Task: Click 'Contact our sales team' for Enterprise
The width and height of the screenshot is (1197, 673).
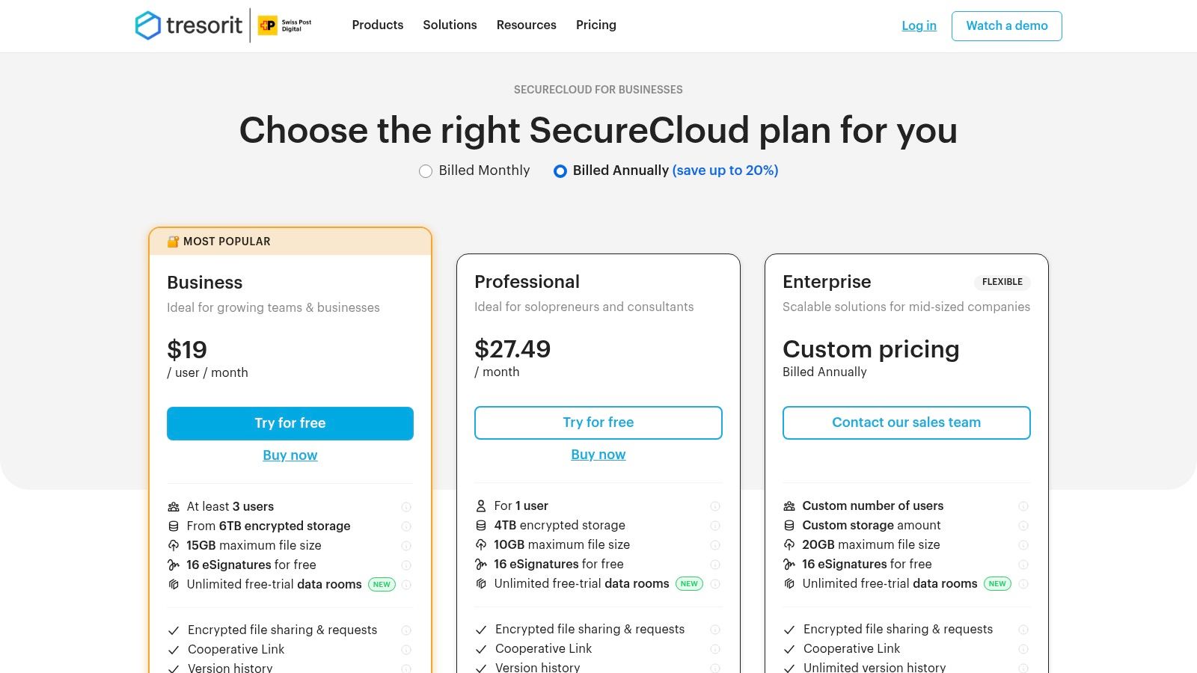Action: point(906,422)
